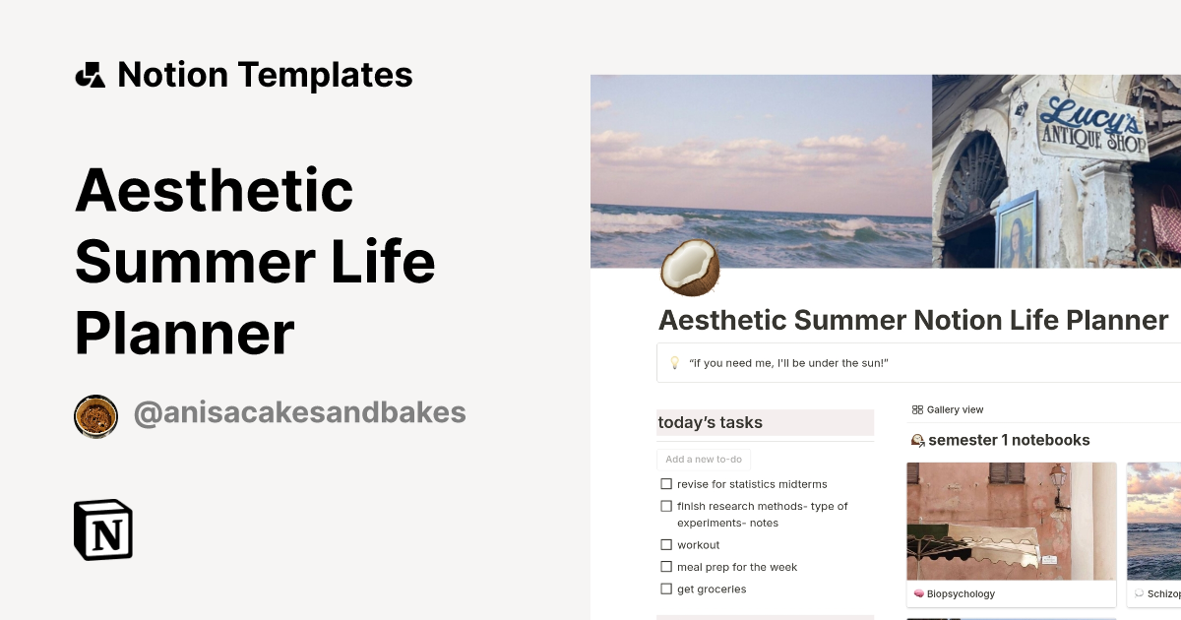
Task: Click the emoji beside semester 1 notebooks
Action: pos(917,440)
